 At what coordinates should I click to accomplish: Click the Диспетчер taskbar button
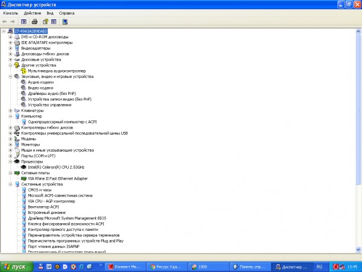coord(292,267)
